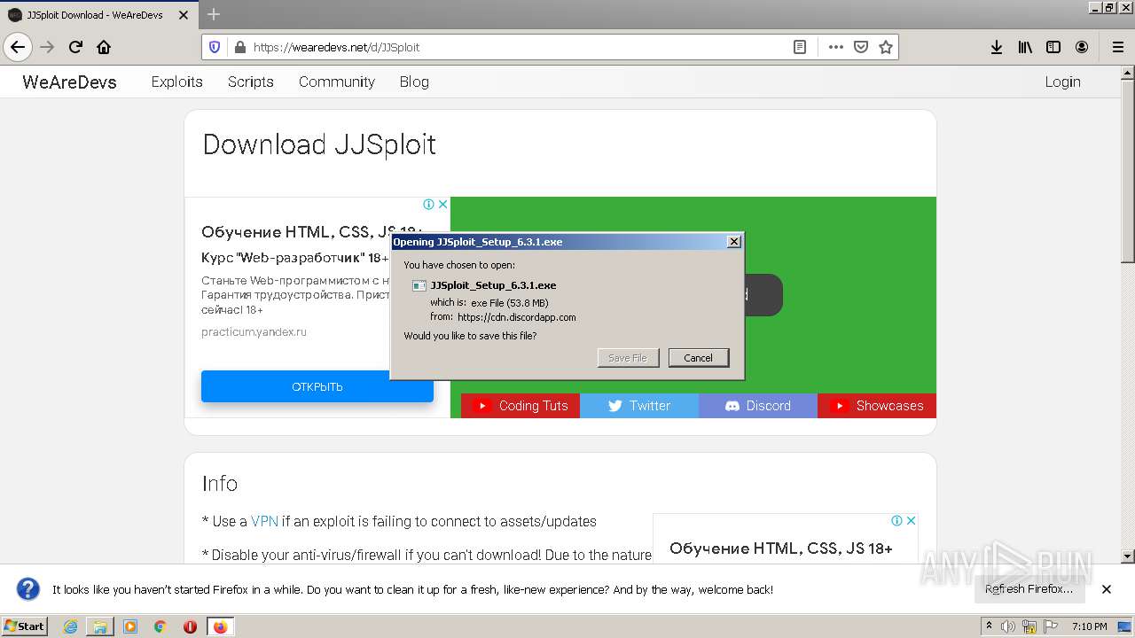Image resolution: width=1135 pixels, height=638 pixels.
Task: Open Firefox account icon
Action: [x=1082, y=47]
